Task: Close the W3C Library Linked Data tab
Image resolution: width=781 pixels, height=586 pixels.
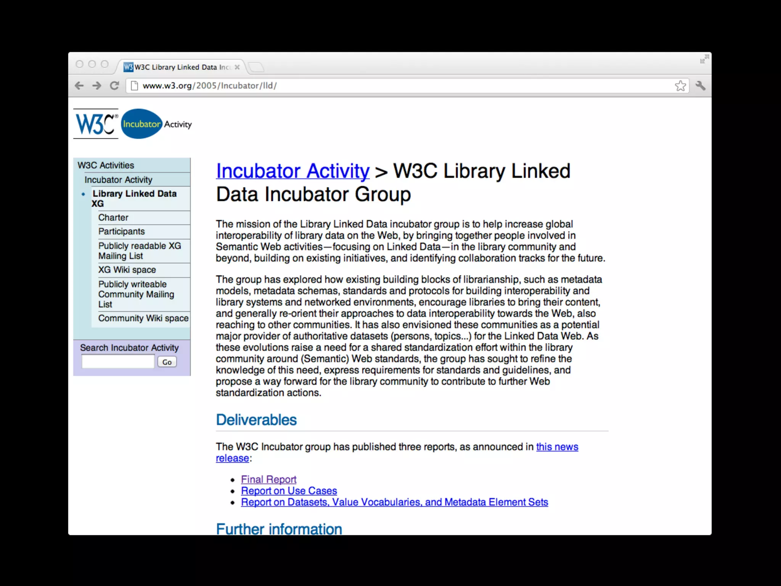Action: coord(237,67)
